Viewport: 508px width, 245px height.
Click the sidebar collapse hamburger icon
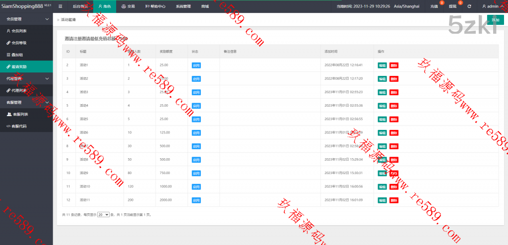tap(60, 6)
